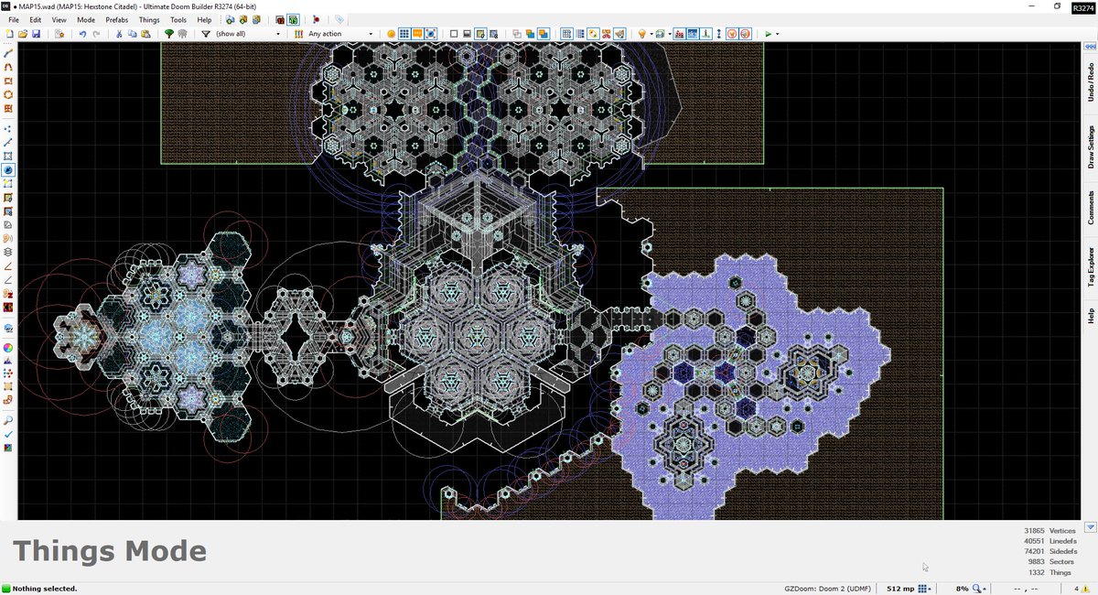1098x595 pixels.
Task: Click the 'GZDoom: Doom 2 (UDMF)' status label
Action: [x=826, y=589]
